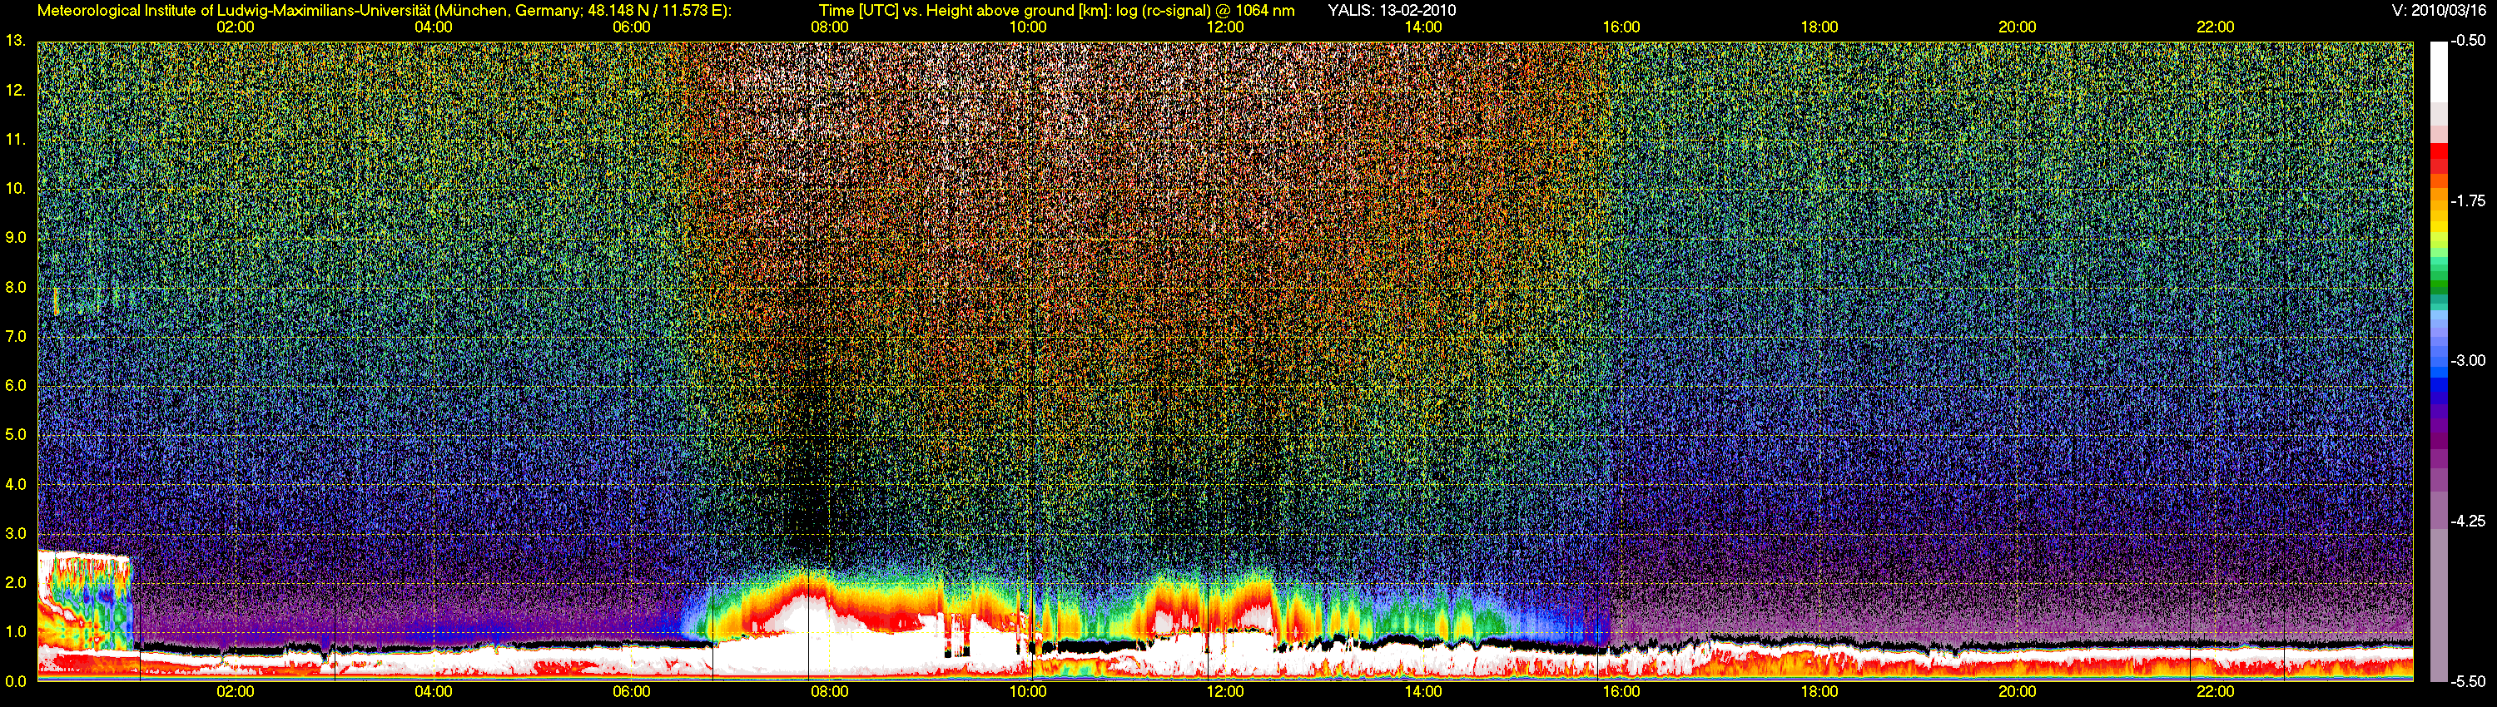
Task: Click the 10:00 label on the top time axis
Action: pos(1027,27)
